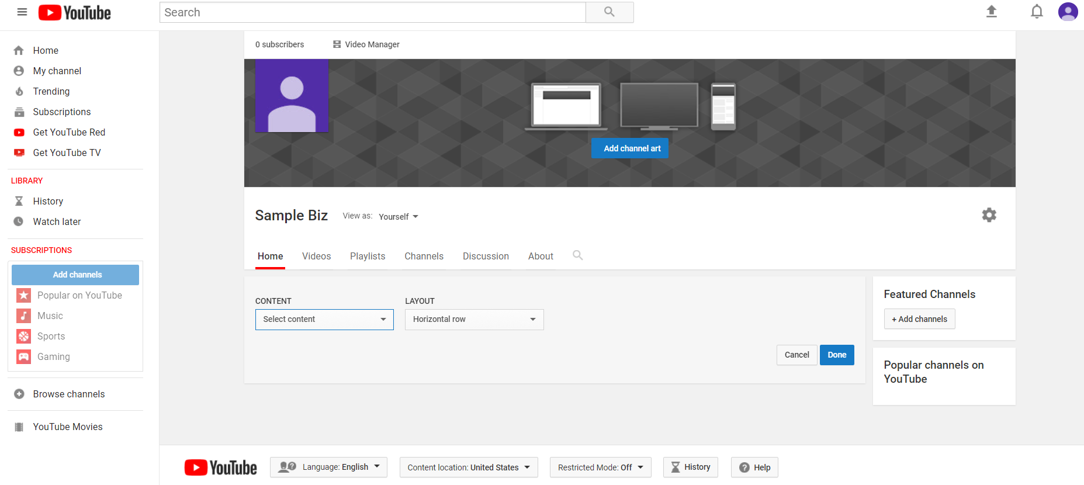Click the My channel person icon

tap(19, 71)
